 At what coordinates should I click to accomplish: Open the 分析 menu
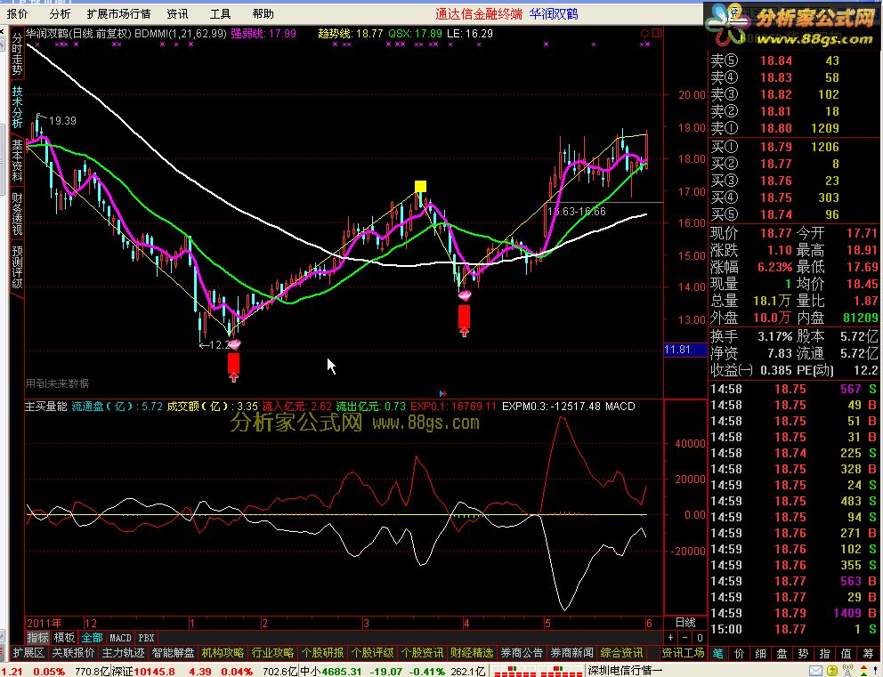point(60,14)
